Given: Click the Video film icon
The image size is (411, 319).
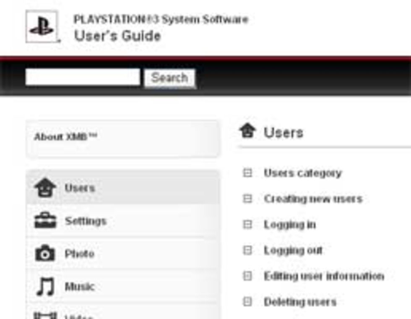Looking at the screenshot, I should click(45, 315).
